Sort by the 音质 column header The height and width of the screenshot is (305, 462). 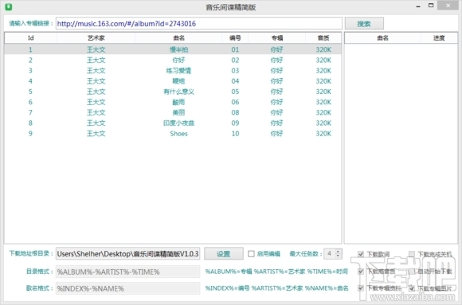323,38
